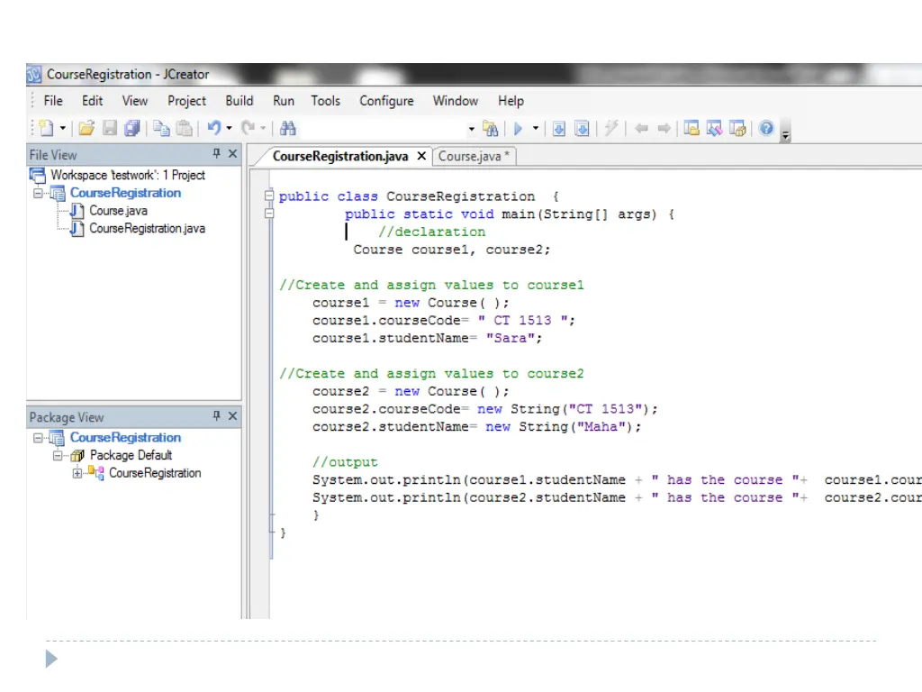Select the CourseRegistration.java editor tab
Image resolution: width=922 pixels, height=692 pixels.
(x=339, y=156)
